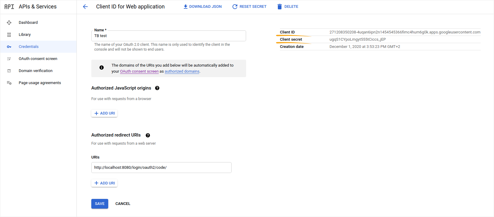Edit the client Name field
This screenshot has width=494, height=217.
(x=168, y=36)
